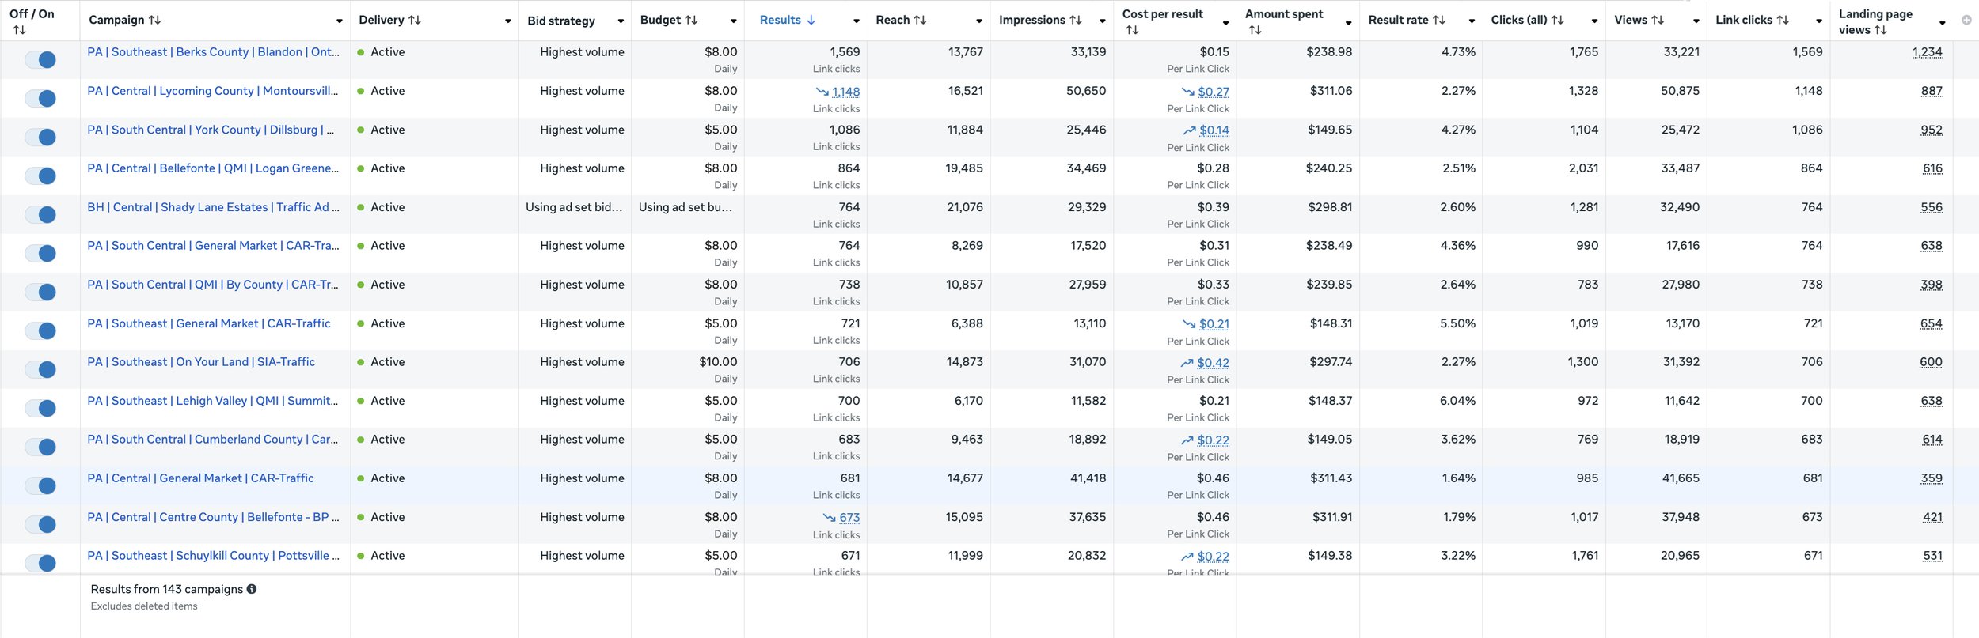Open PA Central Centre County Bellefonte campaign
Viewport: 1979px width, 638px height.
(x=213, y=517)
